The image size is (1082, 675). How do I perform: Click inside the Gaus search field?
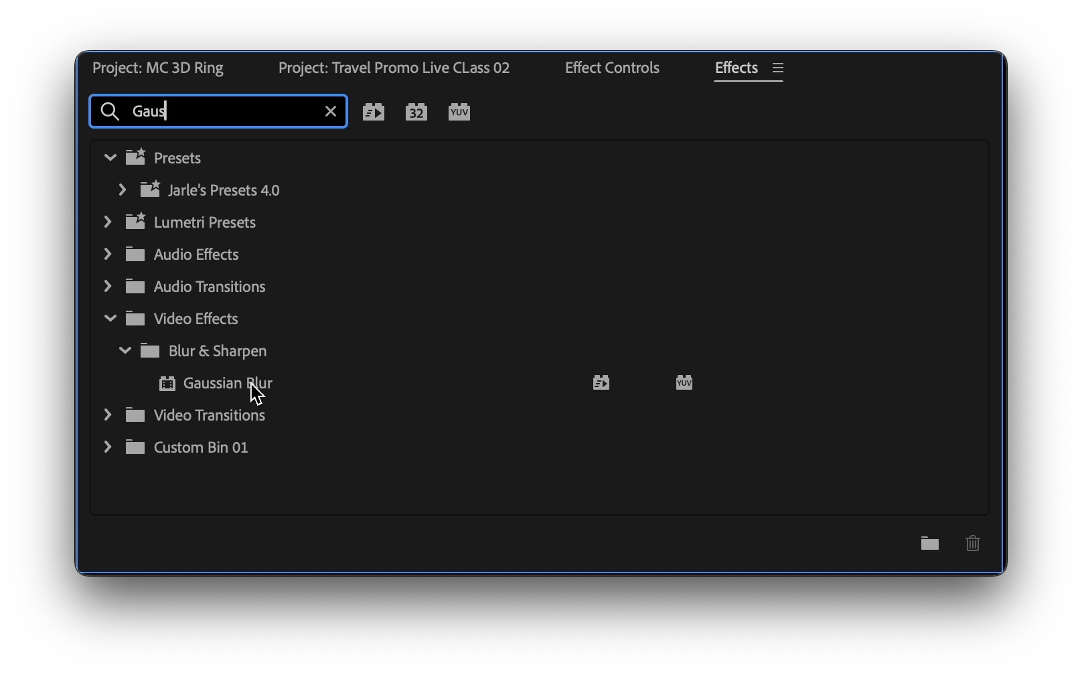pyautogui.click(x=218, y=111)
